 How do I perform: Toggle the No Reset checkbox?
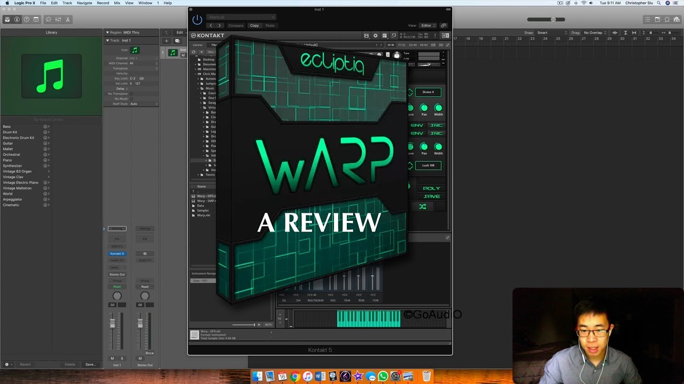[x=132, y=99]
